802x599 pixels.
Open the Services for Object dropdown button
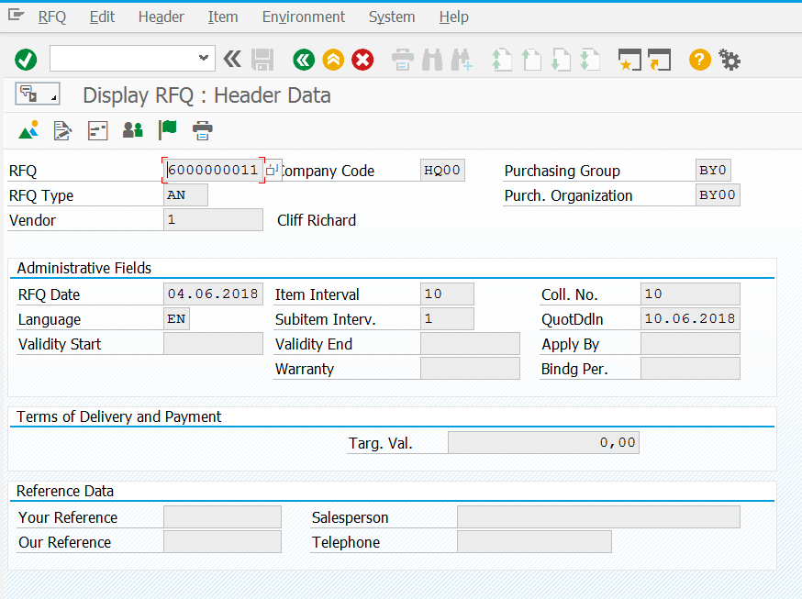point(38,94)
